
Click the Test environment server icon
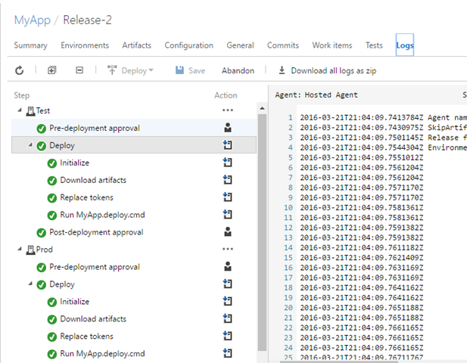(x=30, y=111)
